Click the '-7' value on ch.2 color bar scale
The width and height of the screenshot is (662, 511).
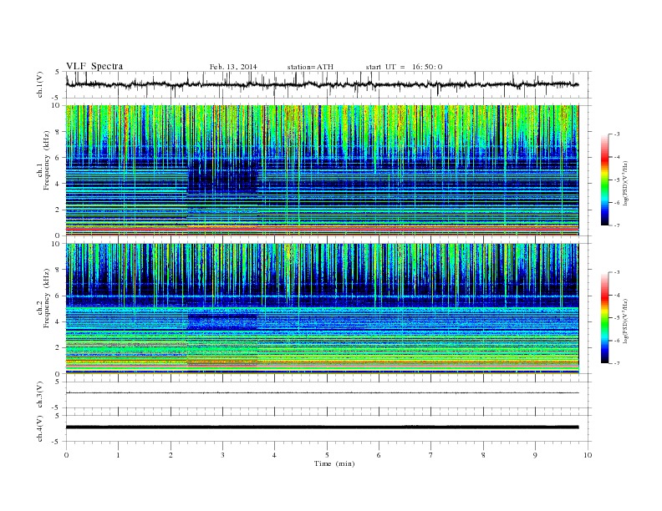point(617,363)
